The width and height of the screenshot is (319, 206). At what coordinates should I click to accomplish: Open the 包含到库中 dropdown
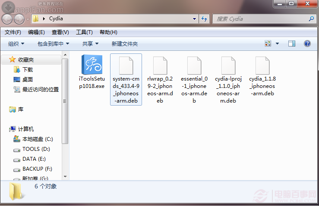[x=53, y=44]
